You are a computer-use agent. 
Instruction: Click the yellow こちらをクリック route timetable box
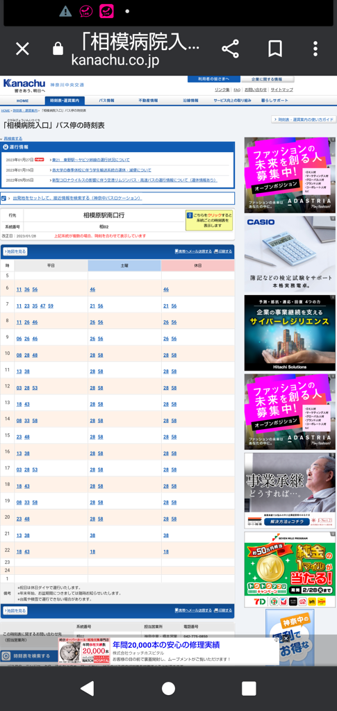point(209,220)
